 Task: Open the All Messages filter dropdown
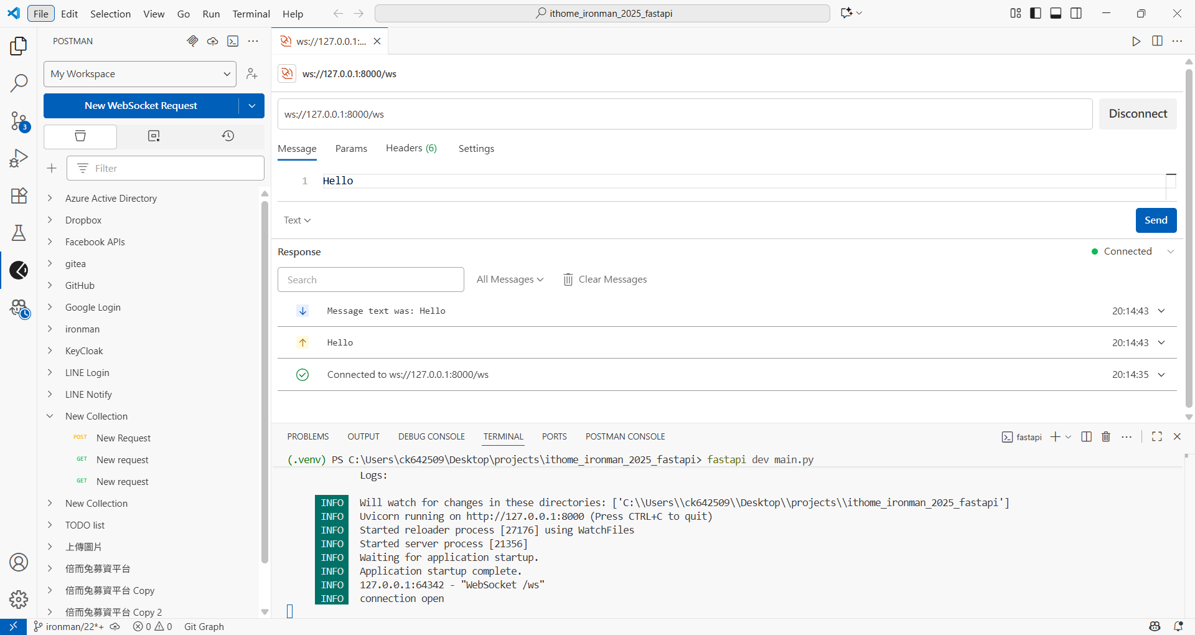click(510, 280)
